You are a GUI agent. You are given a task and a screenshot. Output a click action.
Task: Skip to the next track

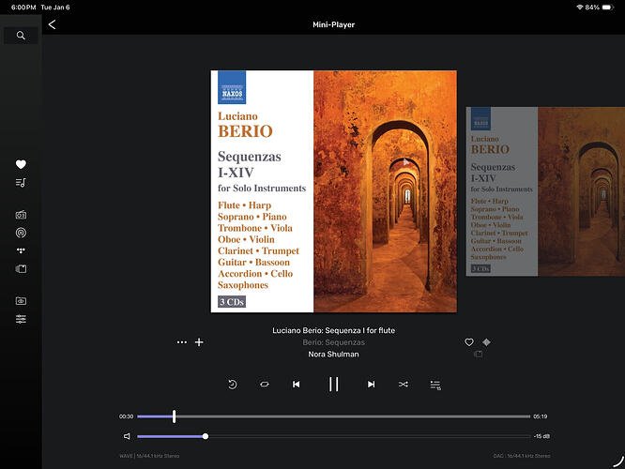(371, 385)
